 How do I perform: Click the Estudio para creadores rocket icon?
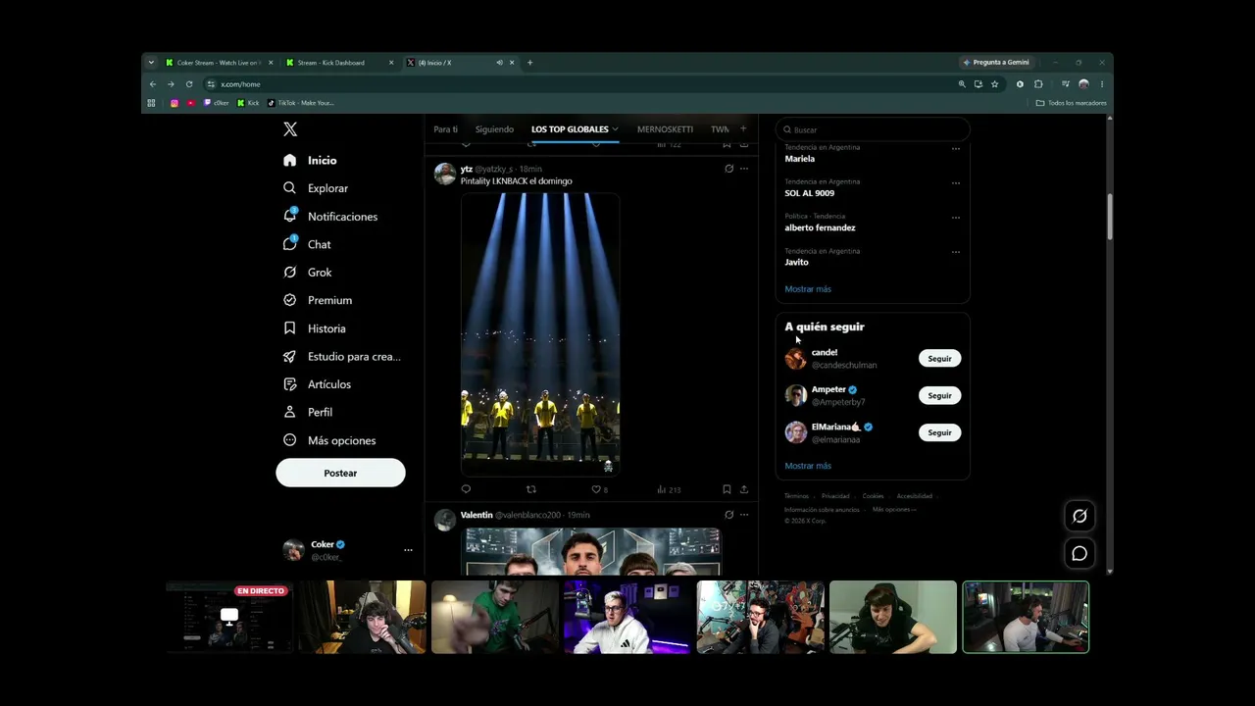pos(289,356)
